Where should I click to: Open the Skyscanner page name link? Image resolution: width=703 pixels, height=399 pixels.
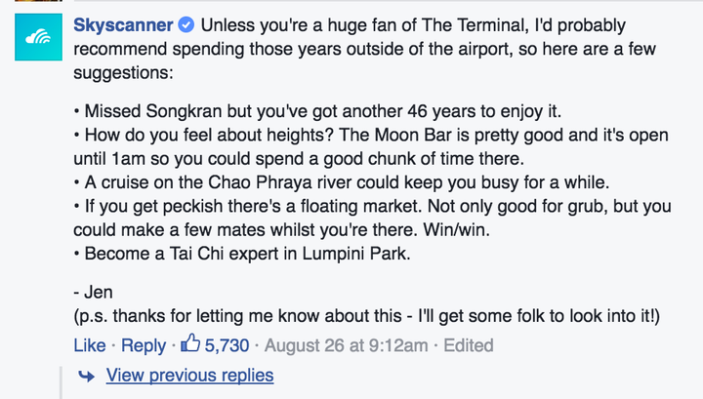click(x=122, y=24)
